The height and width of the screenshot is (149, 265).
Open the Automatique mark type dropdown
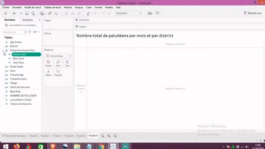point(58,56)
